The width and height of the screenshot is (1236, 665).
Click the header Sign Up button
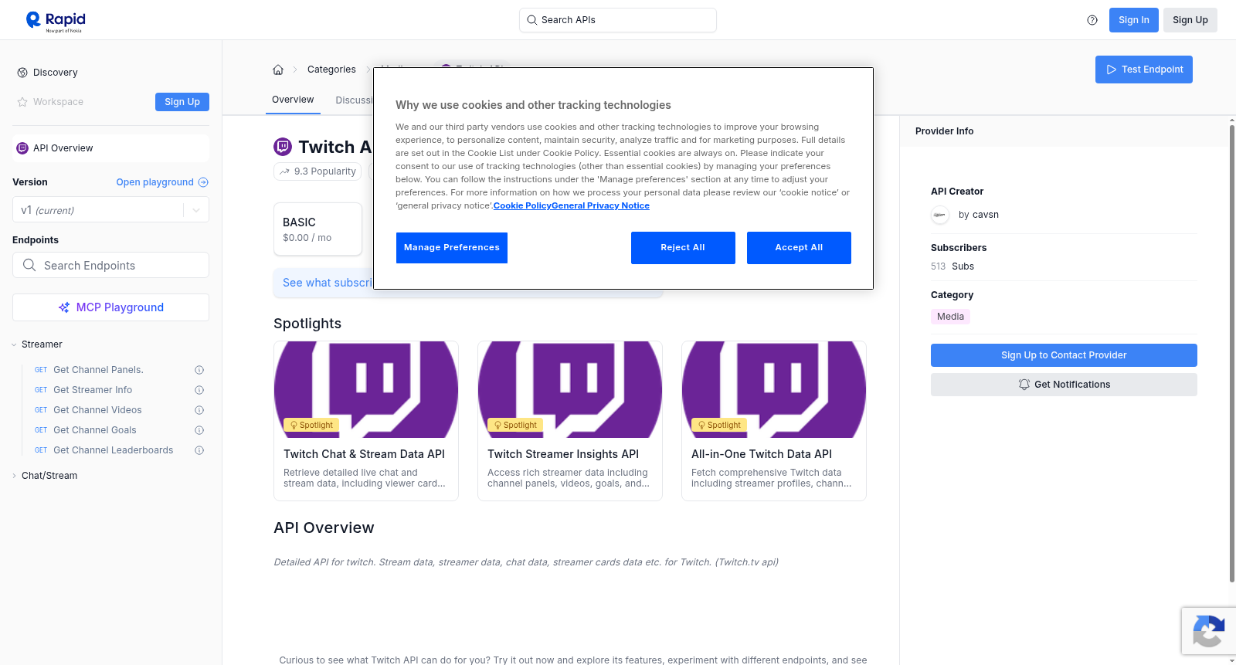coord(1190,20)
